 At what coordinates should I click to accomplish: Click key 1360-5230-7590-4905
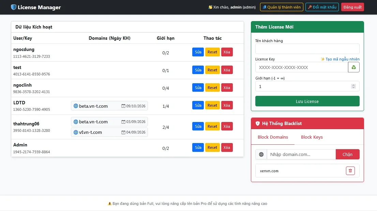31,109
